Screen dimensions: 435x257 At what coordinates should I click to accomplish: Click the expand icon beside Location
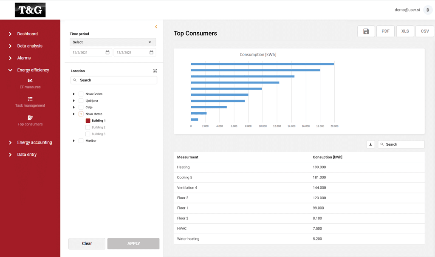(x=155, y=71)
